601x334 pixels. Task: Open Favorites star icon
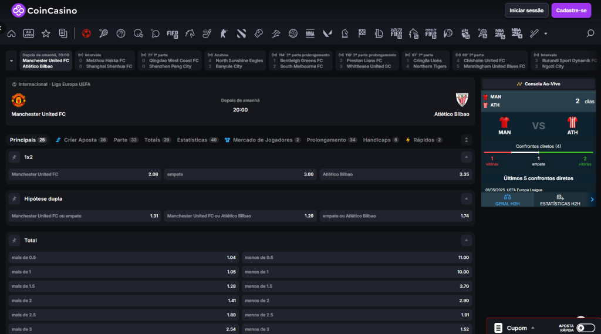(46, 33)
